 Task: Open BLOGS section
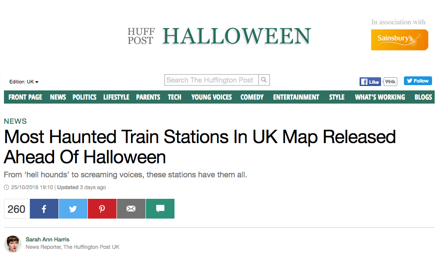tap(423, 97)
